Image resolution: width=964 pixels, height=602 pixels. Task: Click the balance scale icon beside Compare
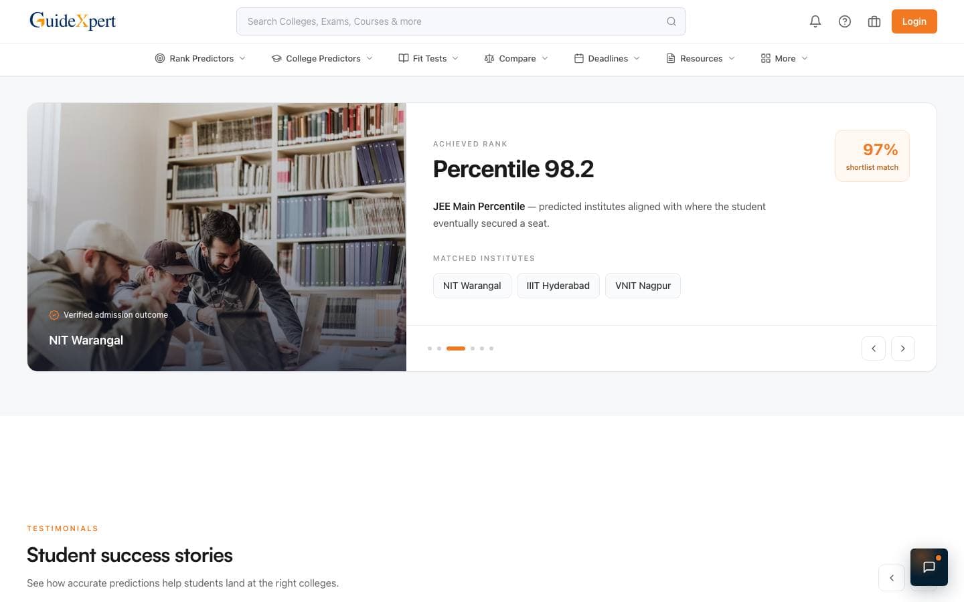tap(489, 58)
